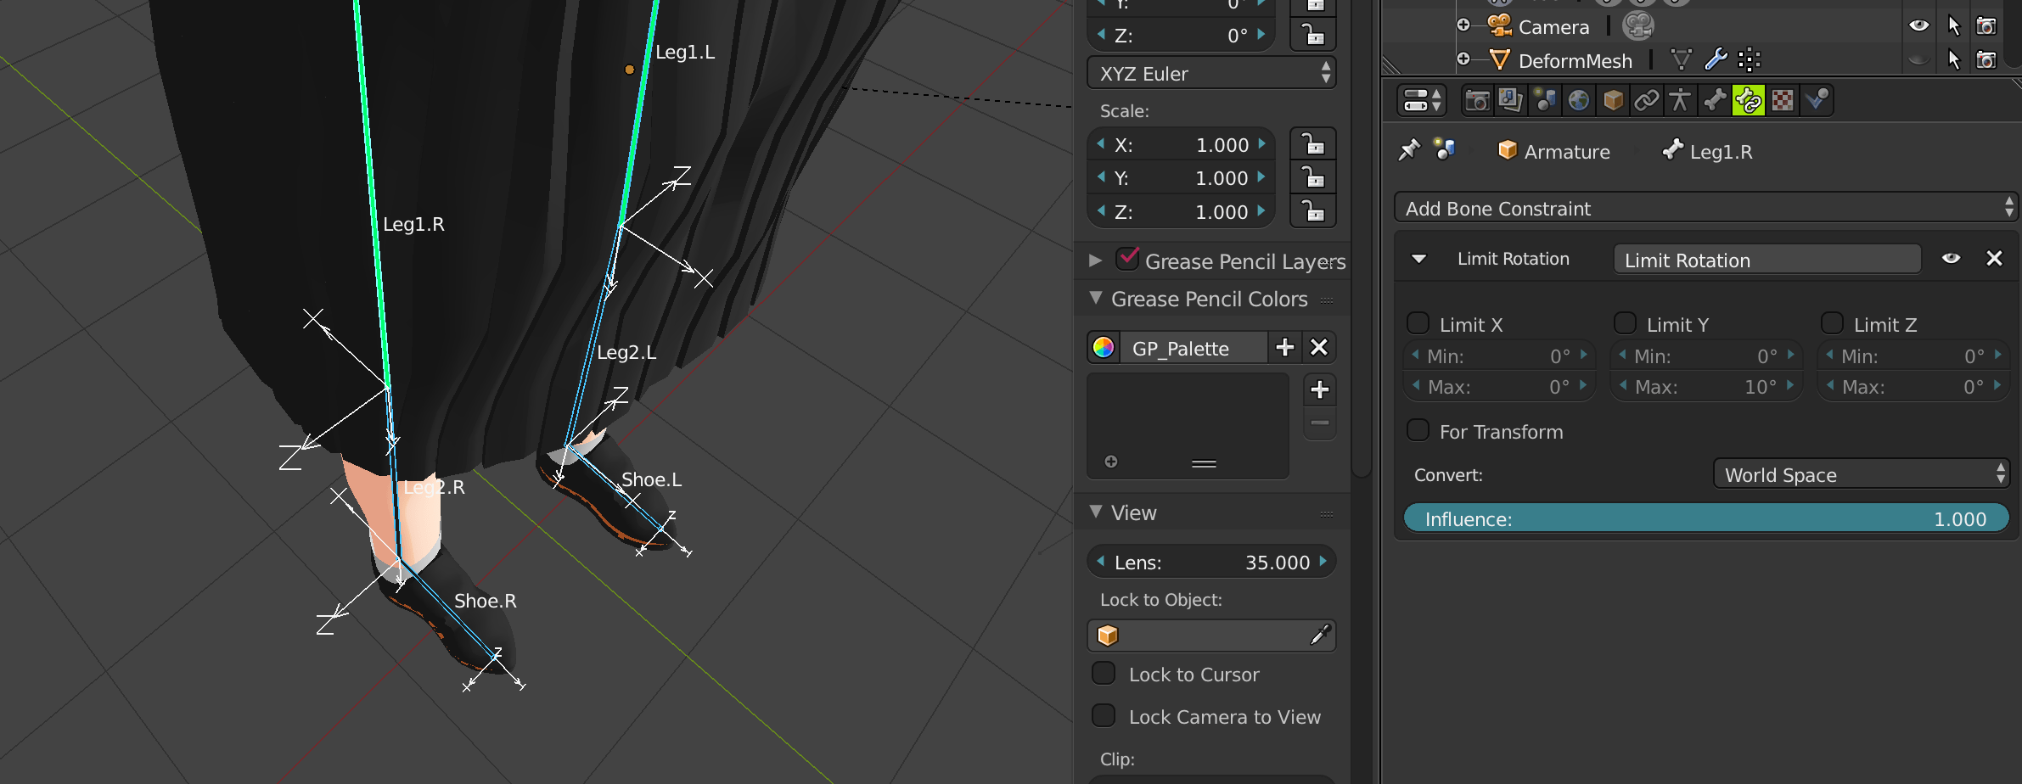This screenshot has width=2022, height=784.
Task: Open the World properties tab
Action: [1579, 99]
